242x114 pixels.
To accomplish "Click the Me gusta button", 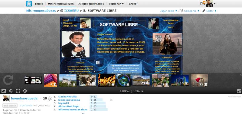I will point(10,106).
